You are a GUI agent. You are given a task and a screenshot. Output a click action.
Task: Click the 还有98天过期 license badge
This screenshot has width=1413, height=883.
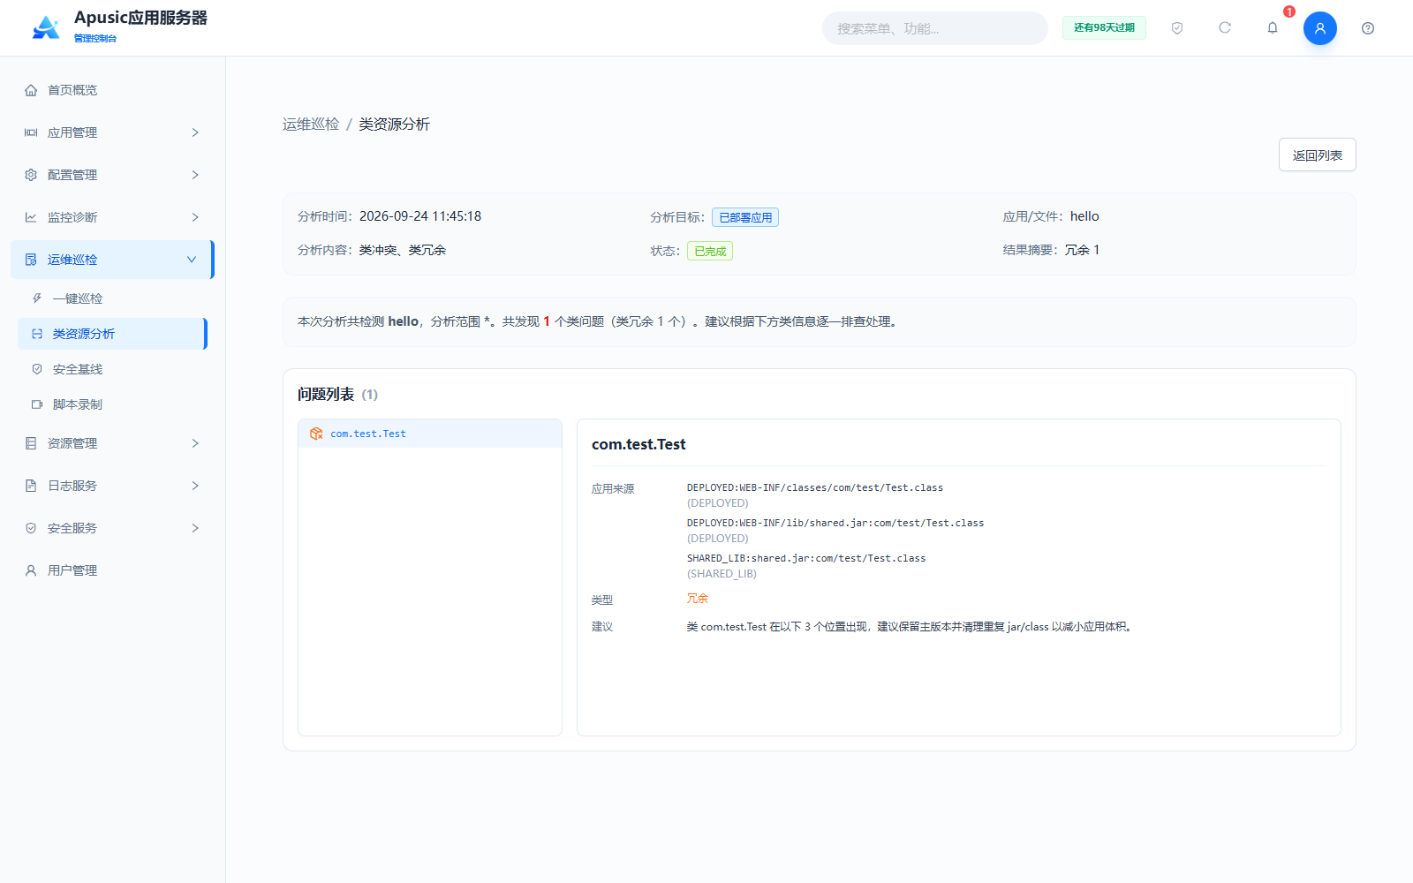[1104, 28]
